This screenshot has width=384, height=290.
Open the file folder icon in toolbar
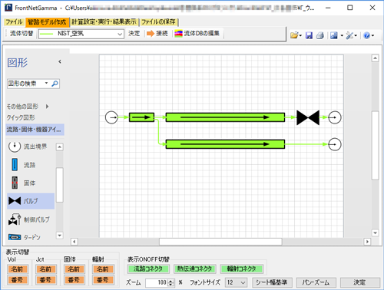click(294, 35)
